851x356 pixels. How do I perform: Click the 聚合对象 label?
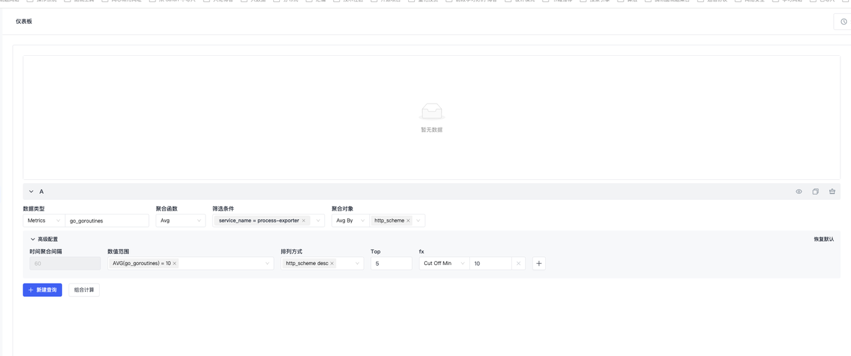coord(342,209)
